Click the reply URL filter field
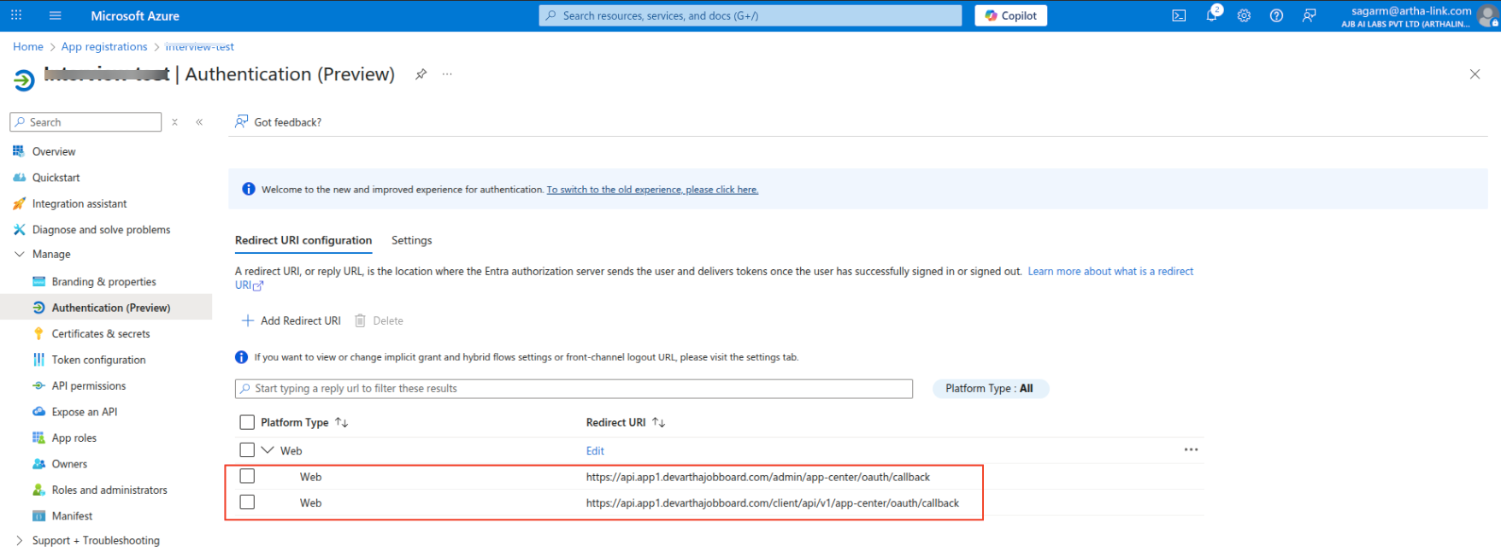 click(x=574, y=388)
